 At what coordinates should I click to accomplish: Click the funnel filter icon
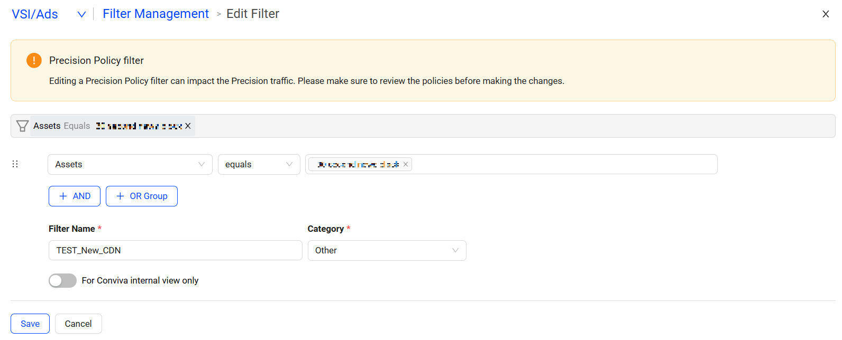click(22, 126)
